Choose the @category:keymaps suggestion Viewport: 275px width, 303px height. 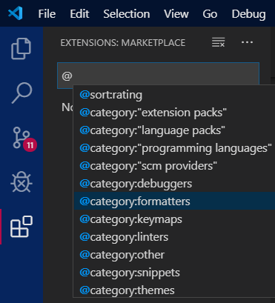(174, 219)
